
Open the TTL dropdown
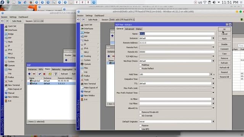pyautogui.click(x=213, y=83)
